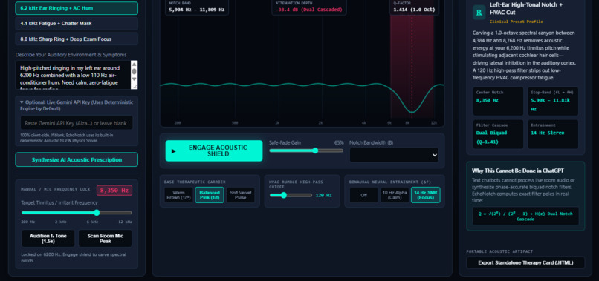Select 10 Hz Alpha (Calm) entrainment
This screenshot has width=599, height=281.
click(x=394, y=195)
